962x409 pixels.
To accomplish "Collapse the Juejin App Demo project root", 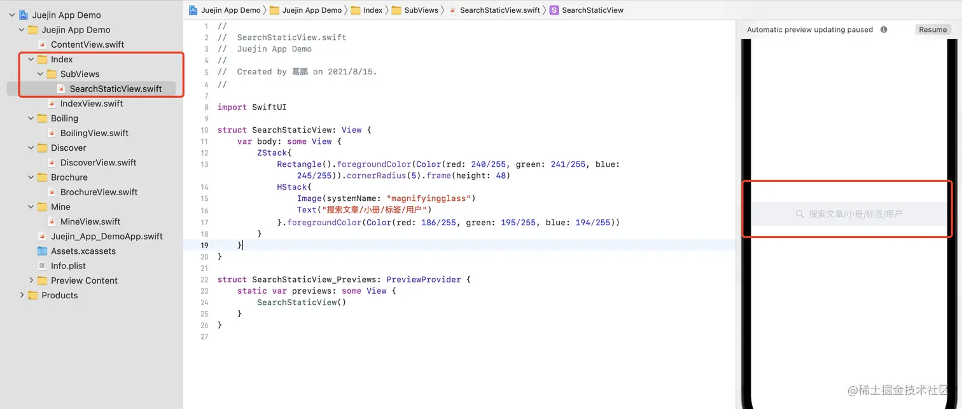I will [x=12, y=15].
